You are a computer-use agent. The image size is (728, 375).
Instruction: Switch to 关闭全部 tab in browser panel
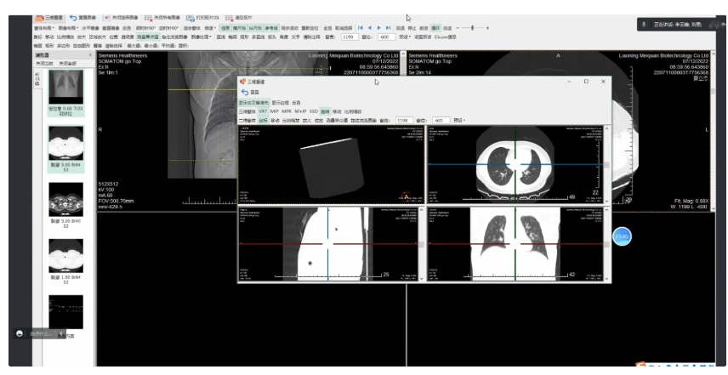(68, 63)
